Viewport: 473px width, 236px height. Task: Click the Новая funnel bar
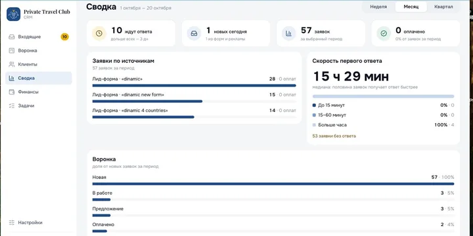(273, 184)
